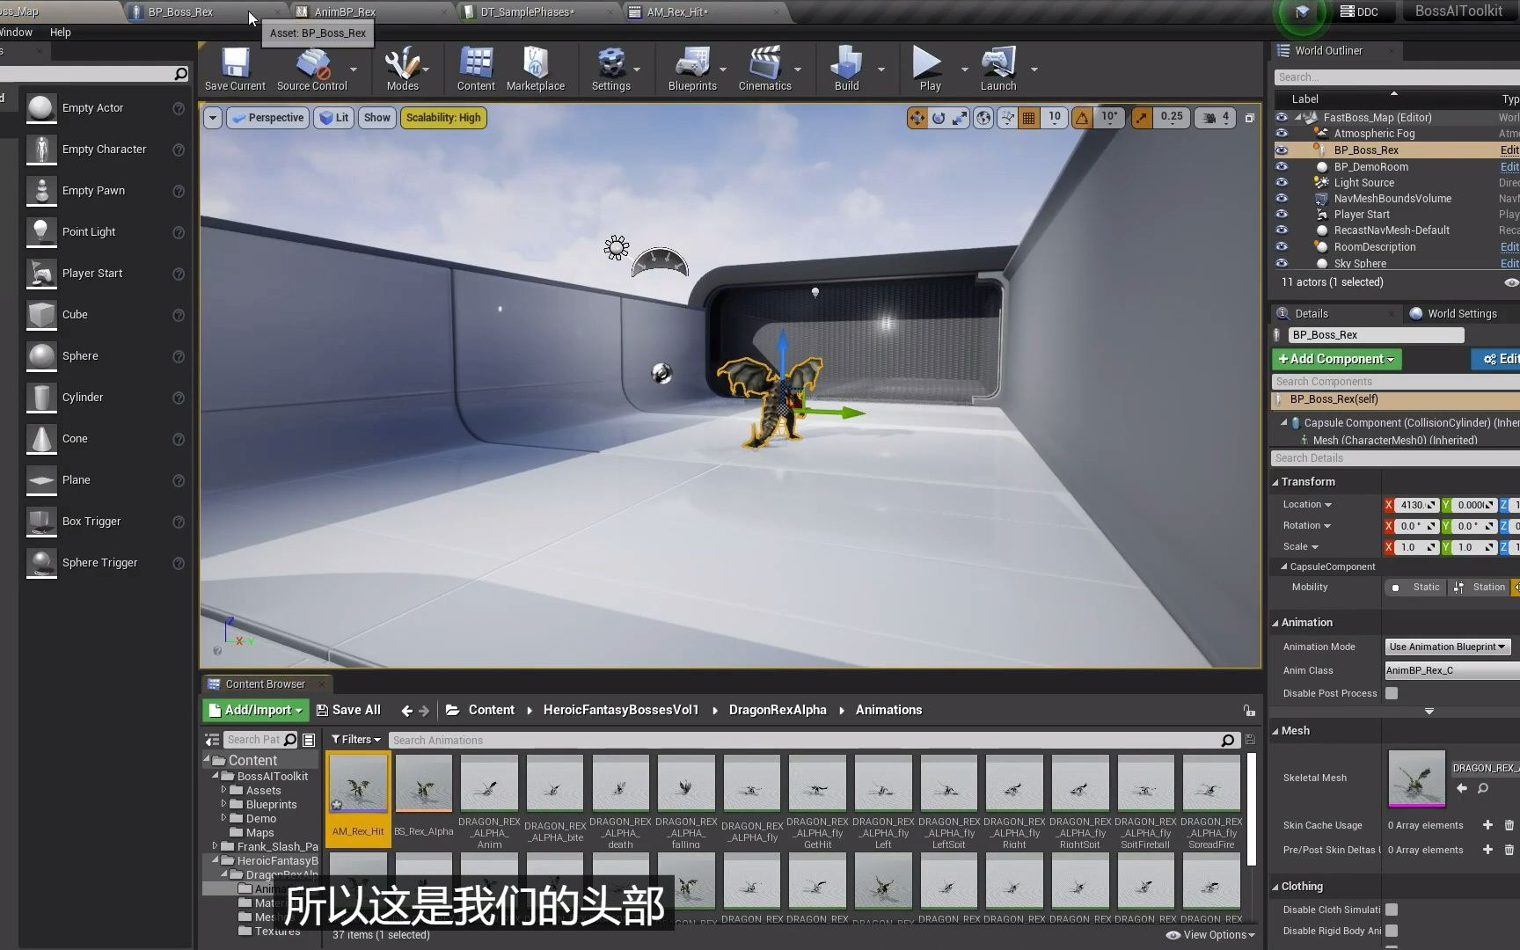Viewport: 1520px width, 950px height.
Task: Collapse the Animation section in Details
Action: [x=1275, y=623]
